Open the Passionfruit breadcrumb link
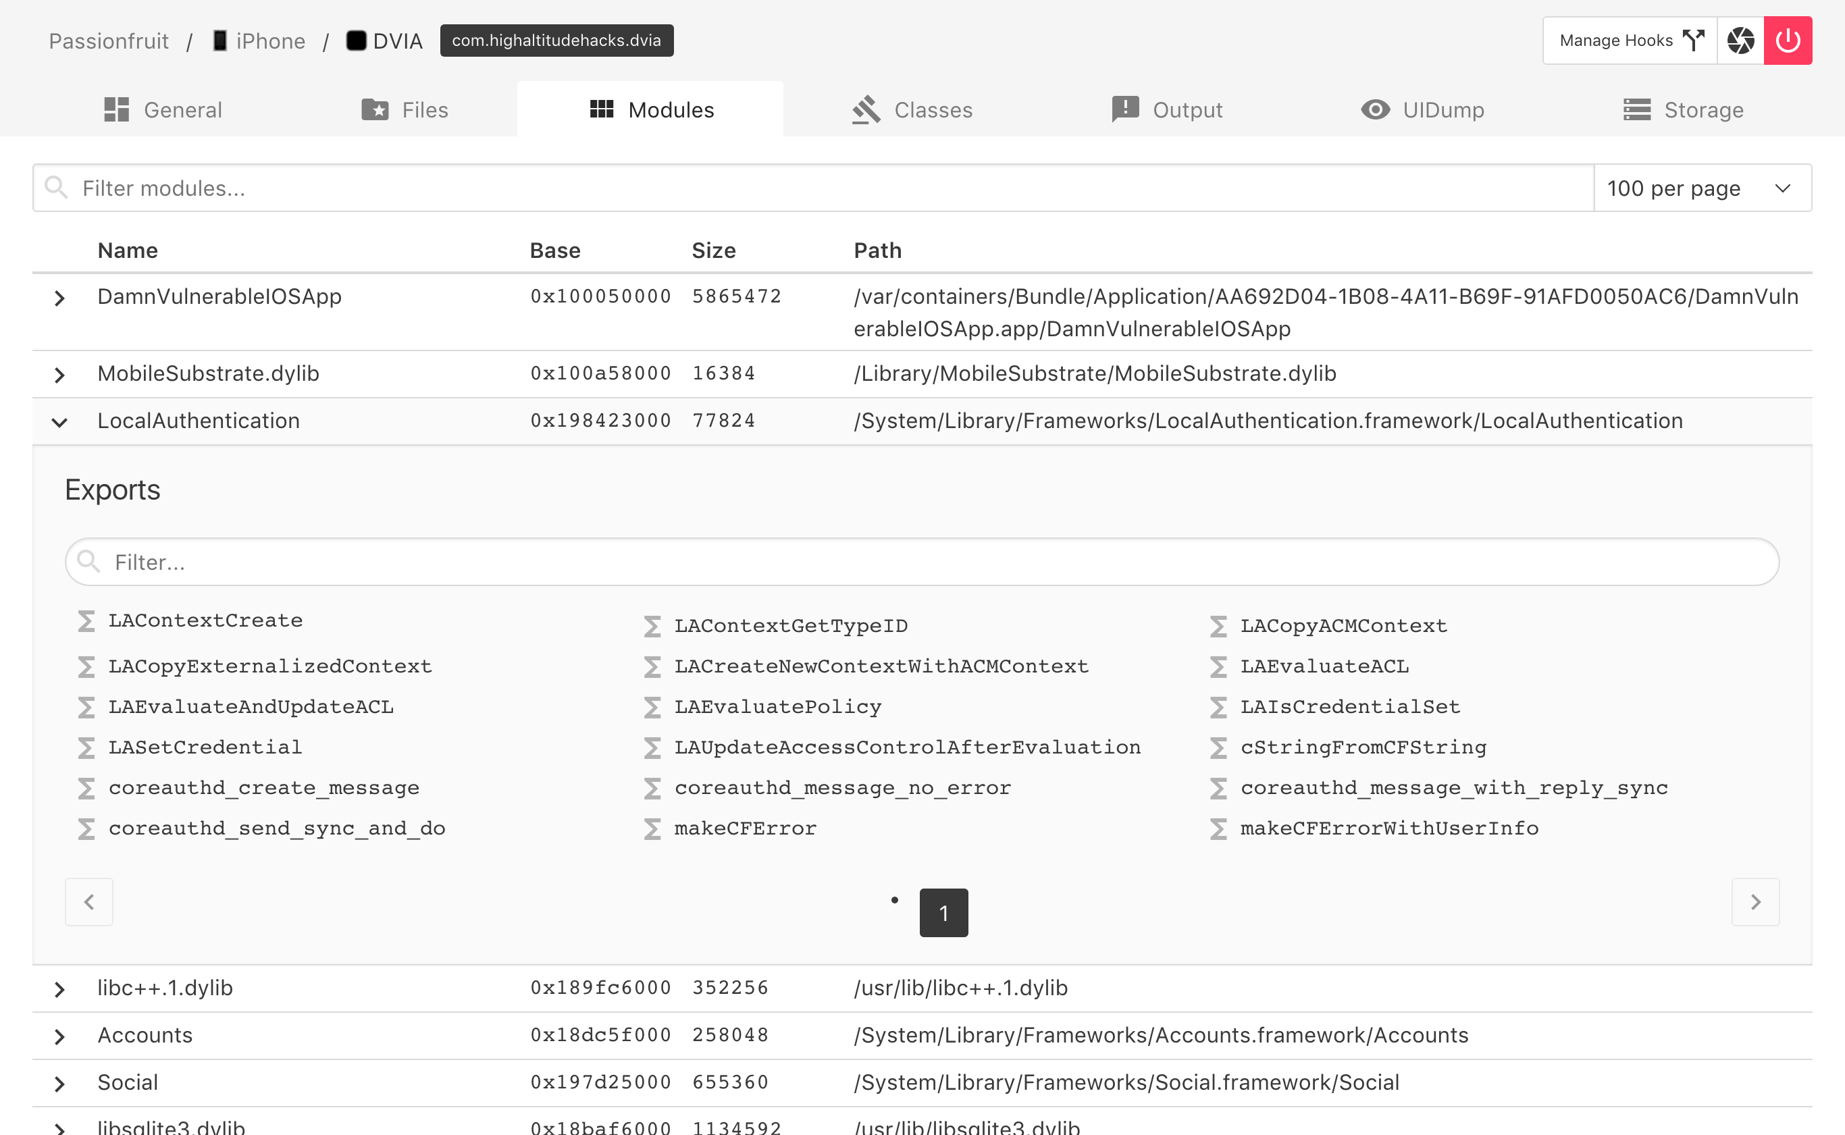This screenshot has height=1135, width=1845. (x=109, y=41)
